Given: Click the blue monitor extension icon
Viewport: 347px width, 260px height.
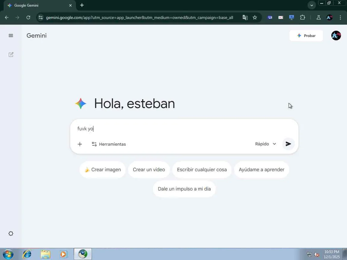Looking at the screenshot, I should pos(292,17).
